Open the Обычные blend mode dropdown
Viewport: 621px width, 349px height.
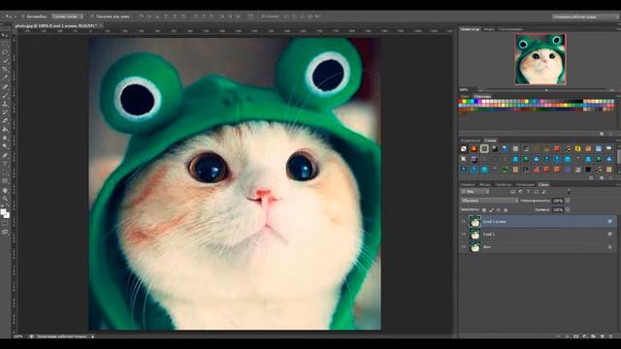pos(489,201)
